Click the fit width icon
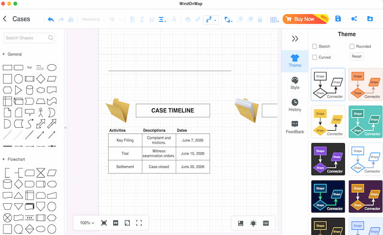 (x=115, y=223)
